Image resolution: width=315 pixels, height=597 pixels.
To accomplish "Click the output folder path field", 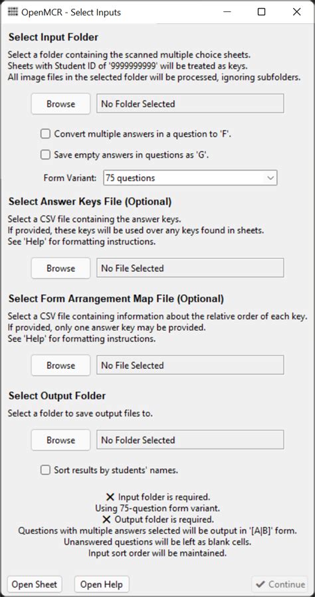I will (x=190, y=440).
